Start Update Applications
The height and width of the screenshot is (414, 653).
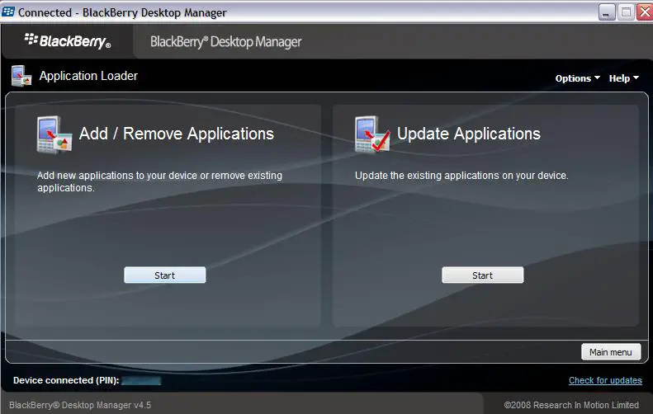point(483,275)
